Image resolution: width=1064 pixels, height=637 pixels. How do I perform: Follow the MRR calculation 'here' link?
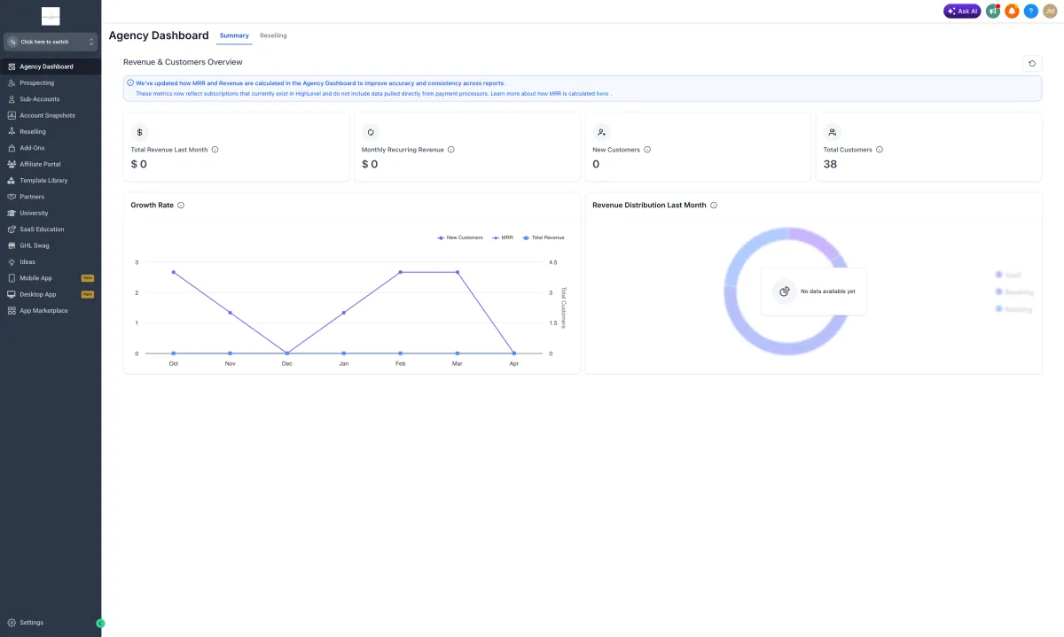point(602,93)
